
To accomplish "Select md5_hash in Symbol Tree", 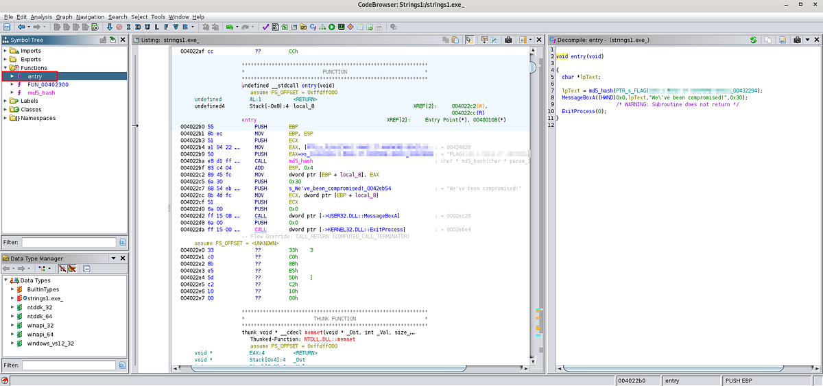I will (x=42, y=93).
